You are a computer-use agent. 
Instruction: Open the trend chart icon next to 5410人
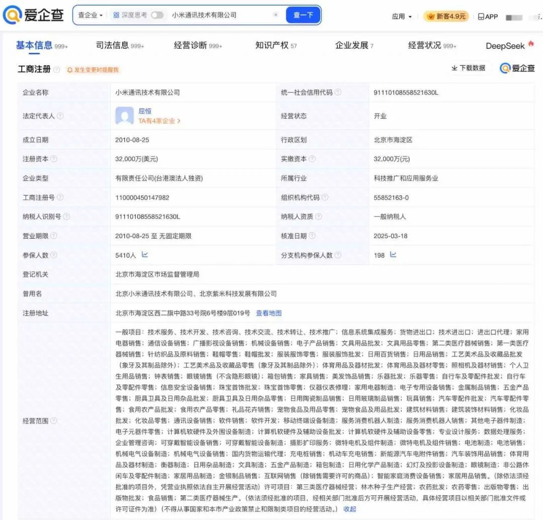click(x=145, y=255)
